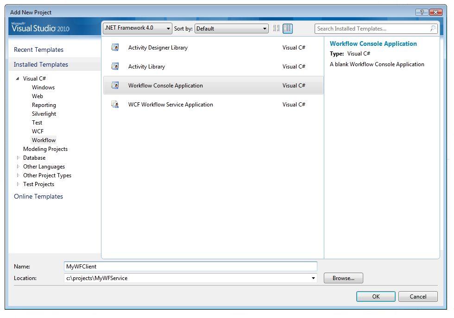Open Installed Templates section
454x318 pixels.
pyautogui.click(x=41, y=64)
